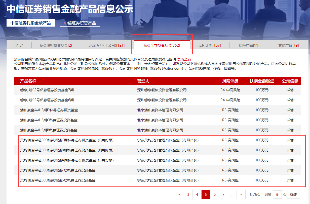
Task: Go to page 3 of results
Action: pos(188,194)
